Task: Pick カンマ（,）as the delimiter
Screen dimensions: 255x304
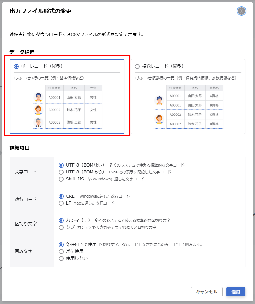Action: pyautogui.click(x=61, y=220)
